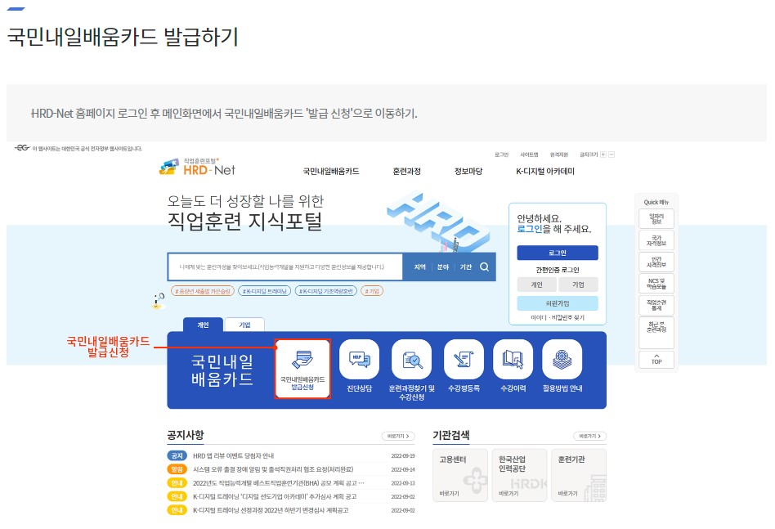Select the #K-디지털 기초역량훈련 tag
This screenshot has width=775, height=529.
pyautogui.click(x=325, y=291)
